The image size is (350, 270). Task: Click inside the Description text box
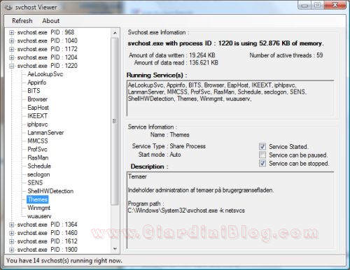click(230, 210)
